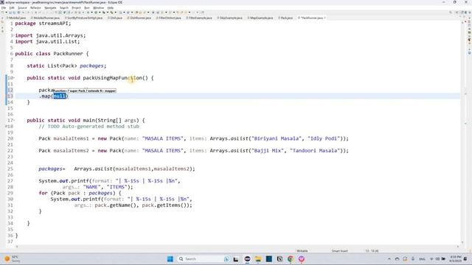Open the Search menu
Viewport: 472px width, 265px height.
pyautogui.click(x=64, y=8)
